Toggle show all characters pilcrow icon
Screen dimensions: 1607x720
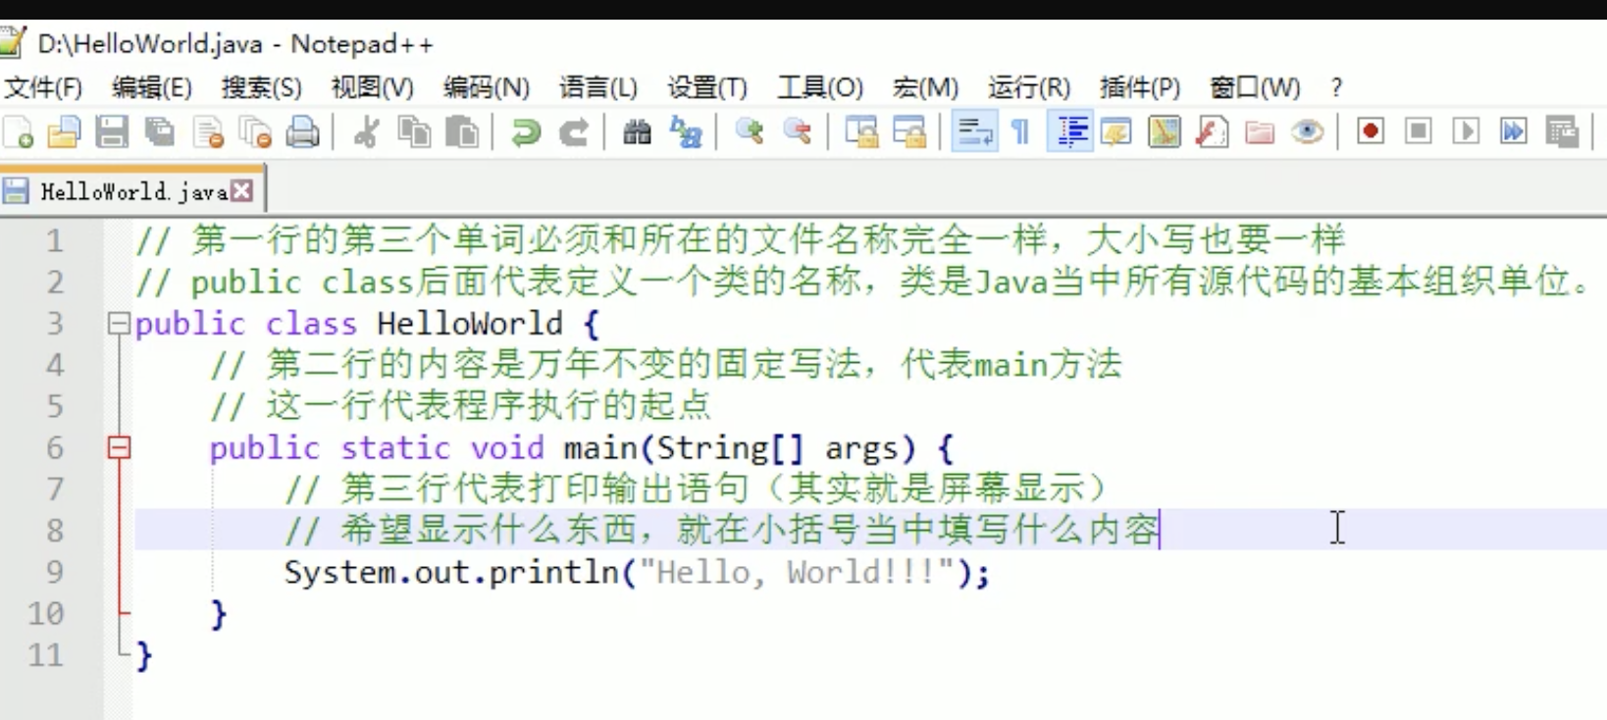pyautogui.click(x=1021, y=131)
